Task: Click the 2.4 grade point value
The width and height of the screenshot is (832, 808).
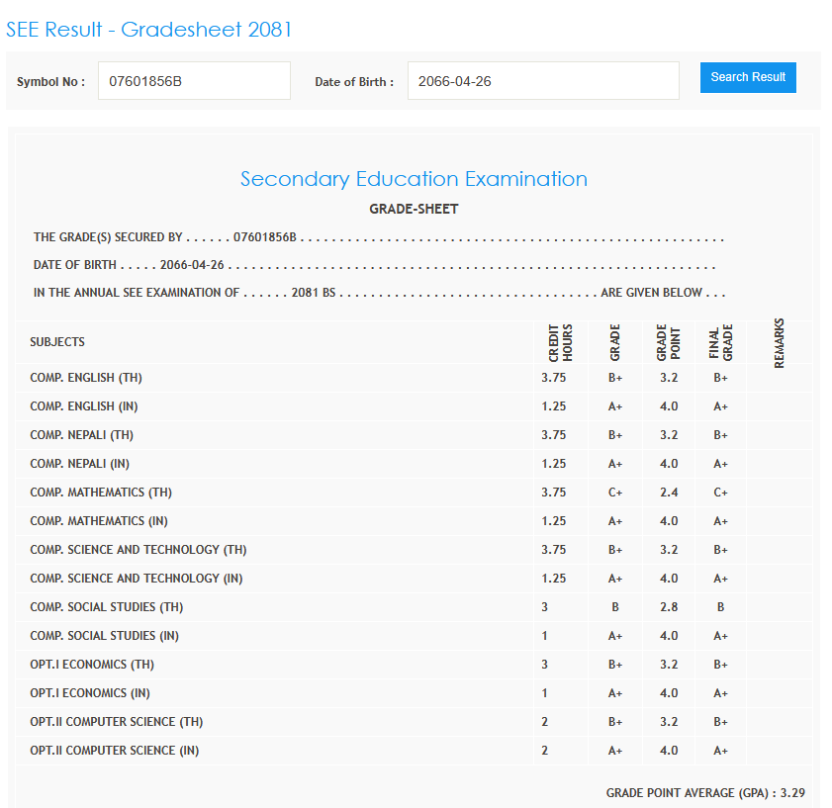Action: [x=668, y=493]
